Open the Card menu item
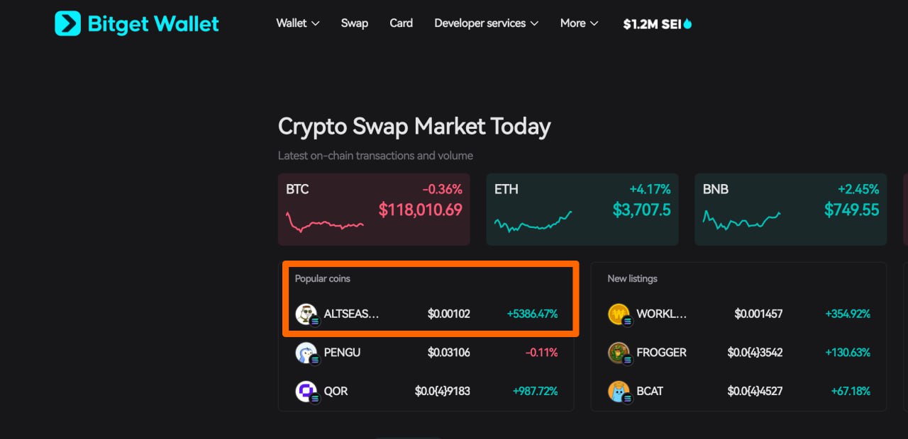This screenshot has height=439, width=908. click(401, 23)
